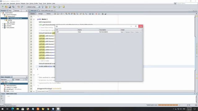Screen dimensions: 198x111
Task: Expand the Test Packages node
Action: [x=3, y=24]
